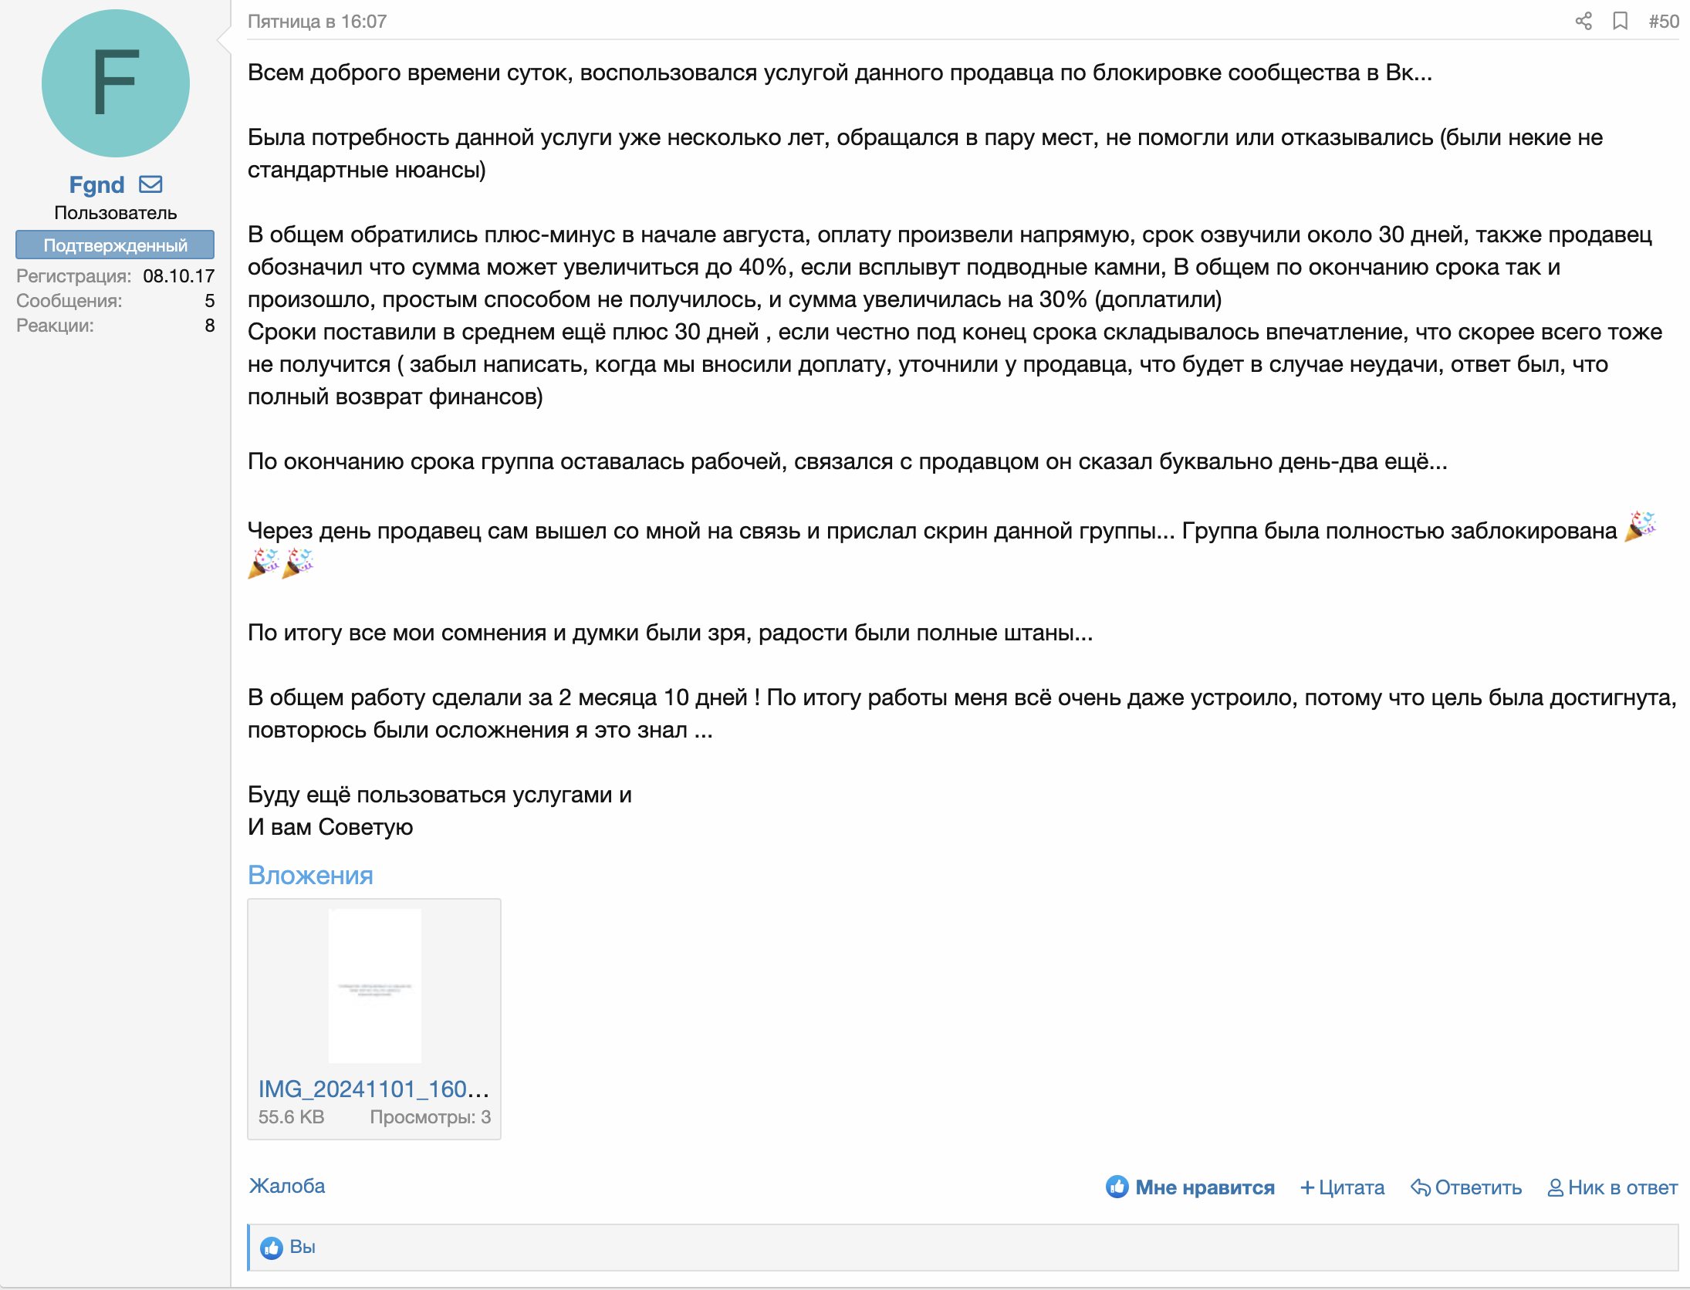Click the share icon in post header
The image size is (1690, 1290).
coord(1583,21)
